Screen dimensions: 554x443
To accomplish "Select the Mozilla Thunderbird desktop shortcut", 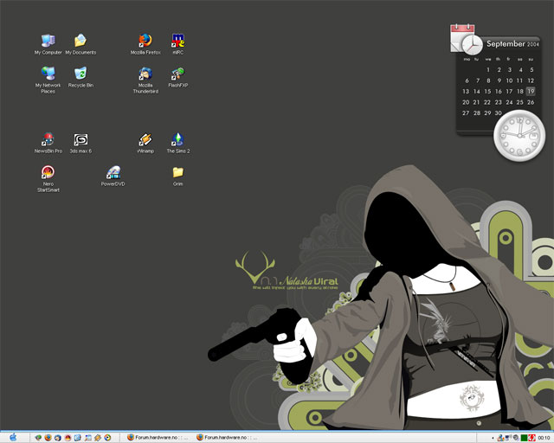I will (145, 80).
